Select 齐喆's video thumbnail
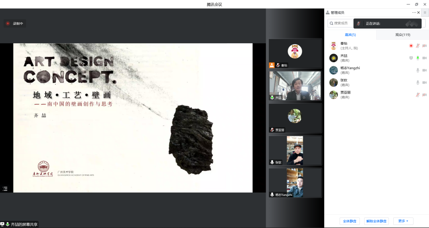Viewport: 429px width, 228px height. 295,86
